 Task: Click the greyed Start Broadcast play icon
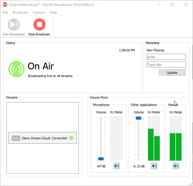pyautogui.click(x=14, y=25)
